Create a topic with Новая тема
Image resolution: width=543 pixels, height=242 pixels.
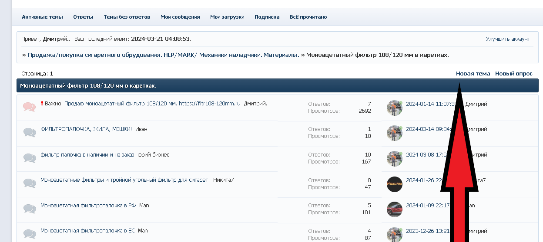tap(473, 74)
